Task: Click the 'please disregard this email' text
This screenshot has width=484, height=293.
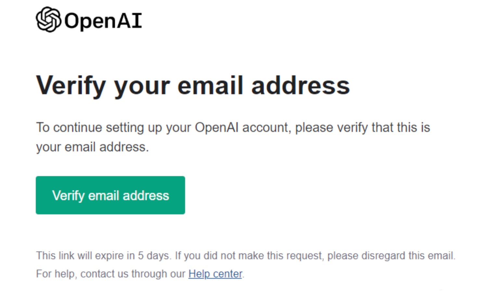Action: click(x=391, y=256)
